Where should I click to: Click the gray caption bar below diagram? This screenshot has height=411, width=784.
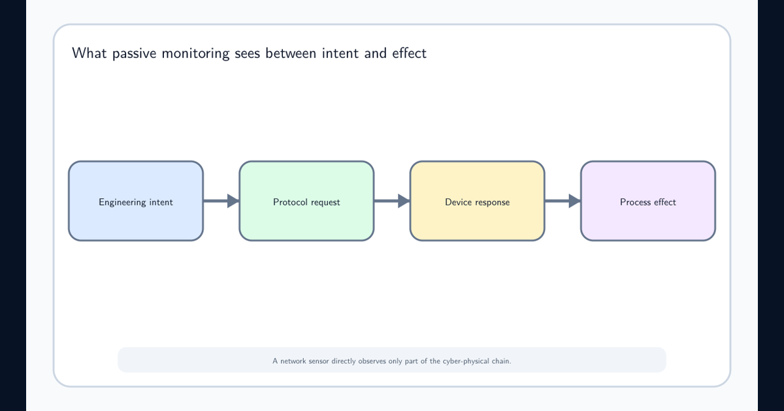[392, 360]
